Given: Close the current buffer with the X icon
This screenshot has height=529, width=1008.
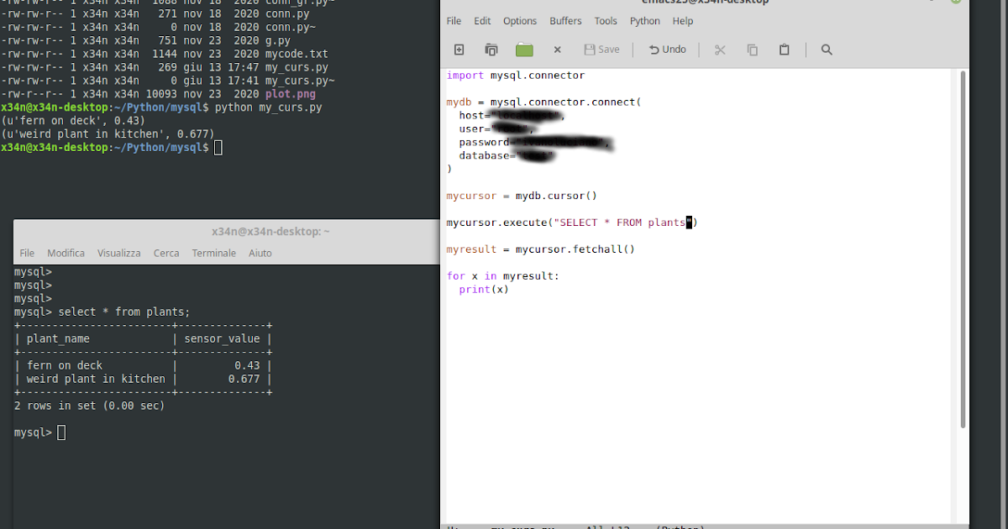Looking at the screenshot, I should (x=557, y=50).
